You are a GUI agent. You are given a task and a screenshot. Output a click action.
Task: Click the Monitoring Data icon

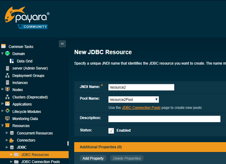point(7,118)
